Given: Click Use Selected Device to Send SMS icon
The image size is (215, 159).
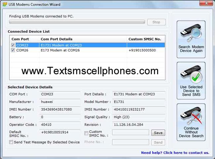Looking at the screenshot, I should point(191,80).
